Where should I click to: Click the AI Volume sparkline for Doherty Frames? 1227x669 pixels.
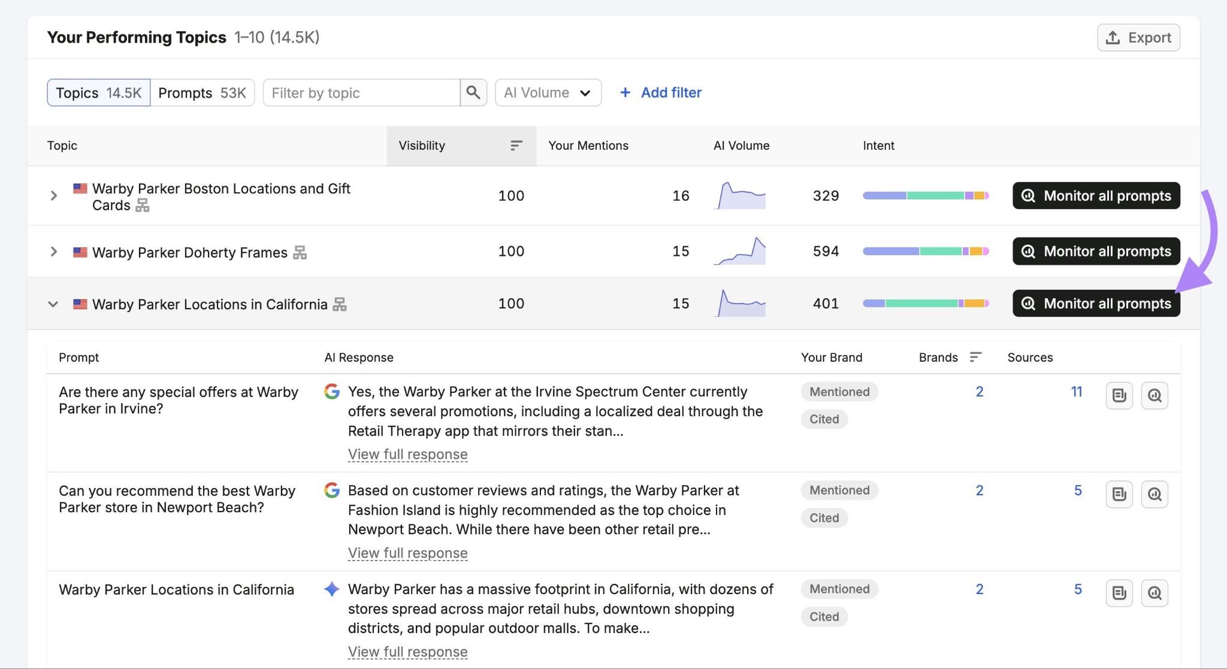740,251
